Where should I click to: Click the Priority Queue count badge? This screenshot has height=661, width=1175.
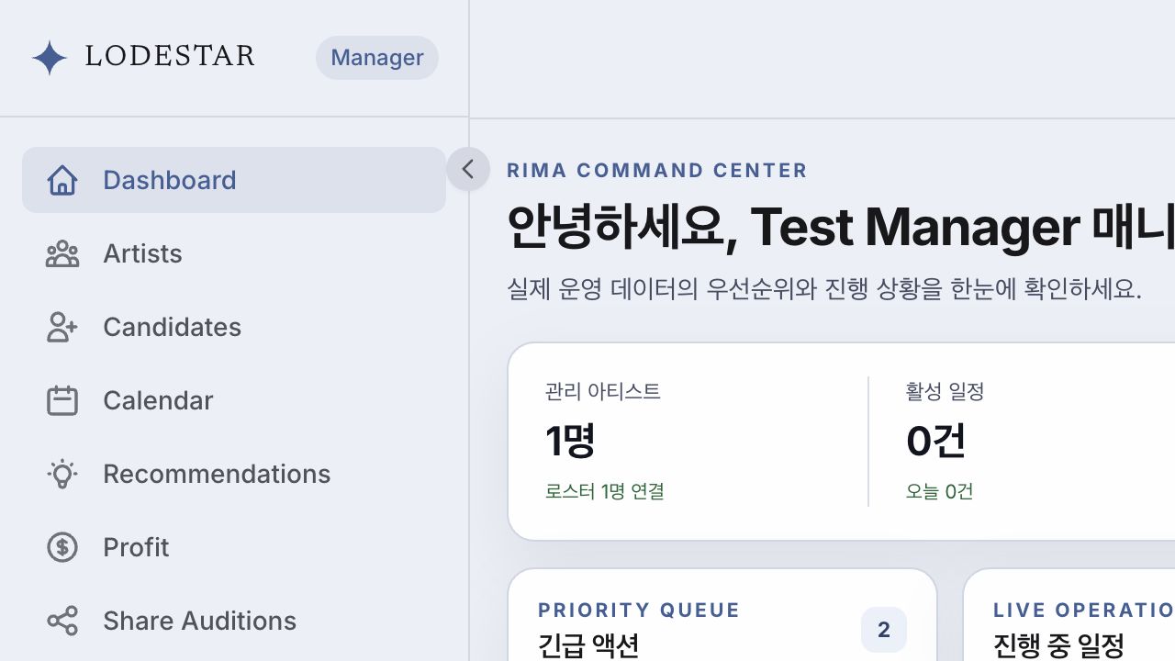[884, 630]
